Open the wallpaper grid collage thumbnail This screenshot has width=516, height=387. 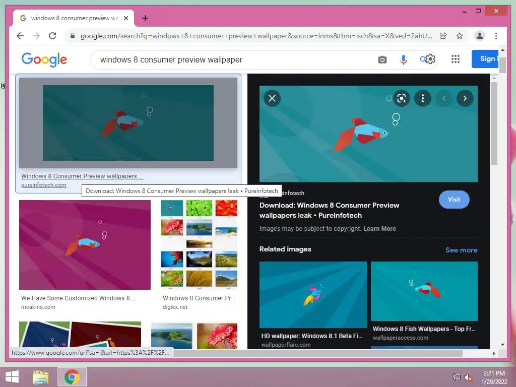pos(199,244)
